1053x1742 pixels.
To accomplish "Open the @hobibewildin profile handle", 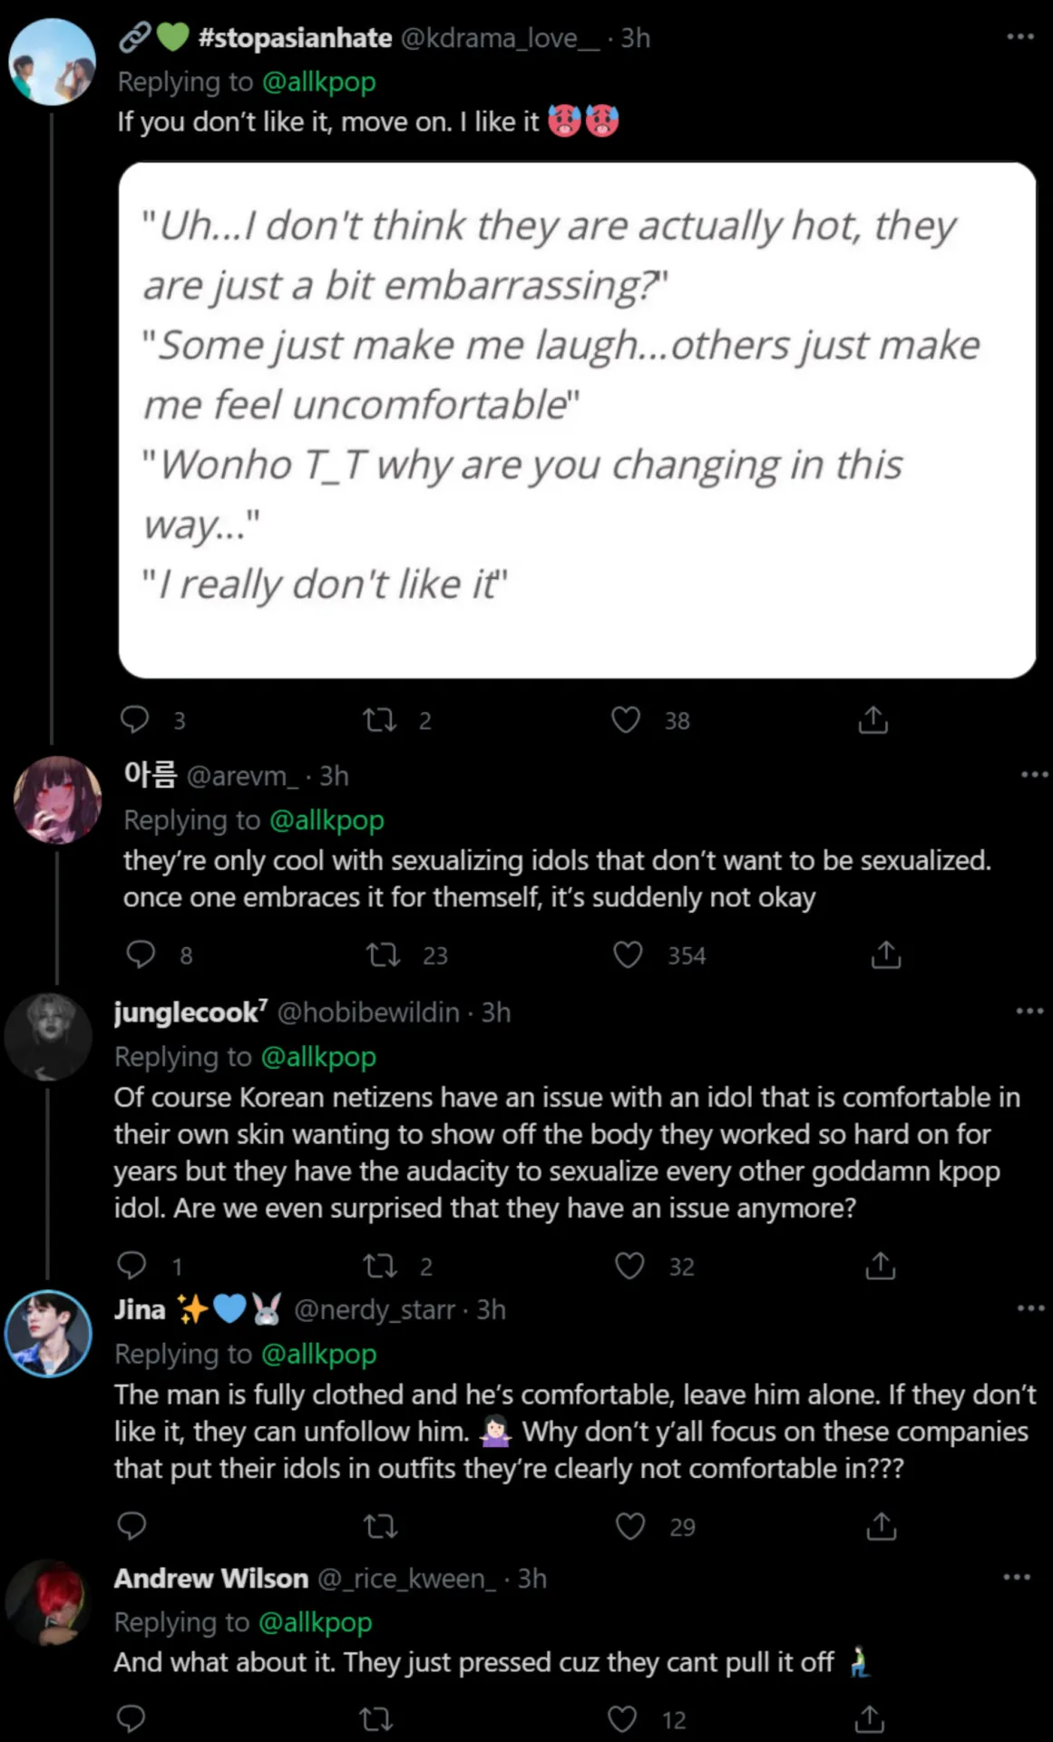I will pyautogui.click(x=367, y=1012).
